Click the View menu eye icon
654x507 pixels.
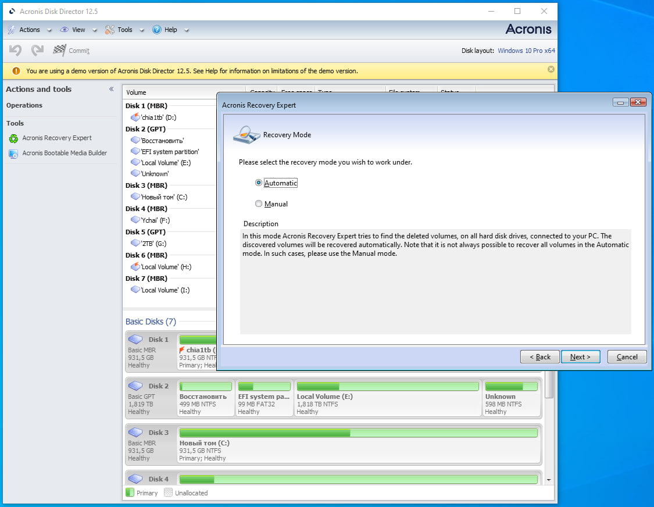[x=64, y=30]
